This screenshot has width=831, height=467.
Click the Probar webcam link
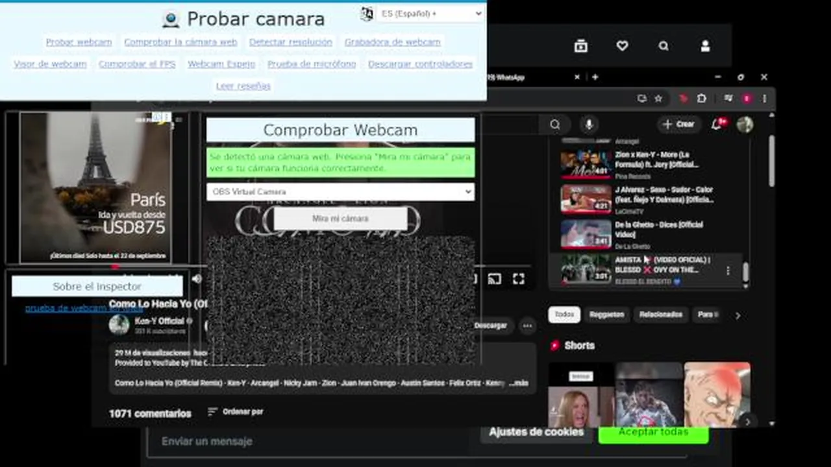[79, 42]
